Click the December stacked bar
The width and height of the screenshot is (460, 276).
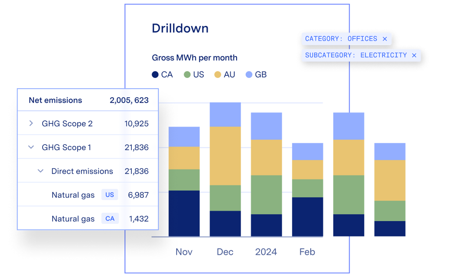coord(225,169)
